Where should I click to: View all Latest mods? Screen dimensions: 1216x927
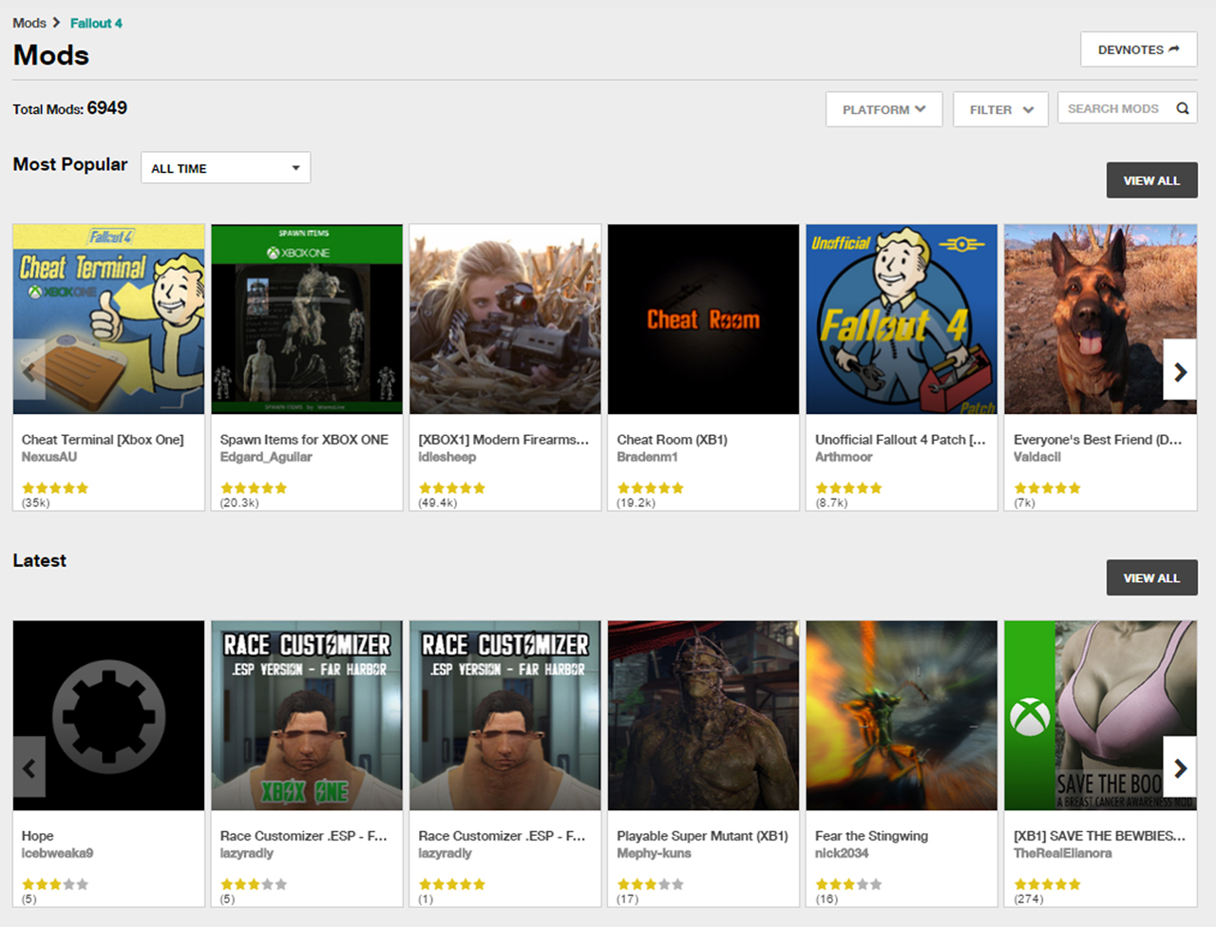tap(1151, 577)
